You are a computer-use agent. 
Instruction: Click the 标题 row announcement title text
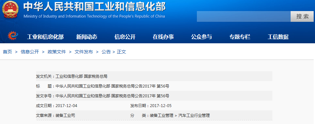[112, 86]
